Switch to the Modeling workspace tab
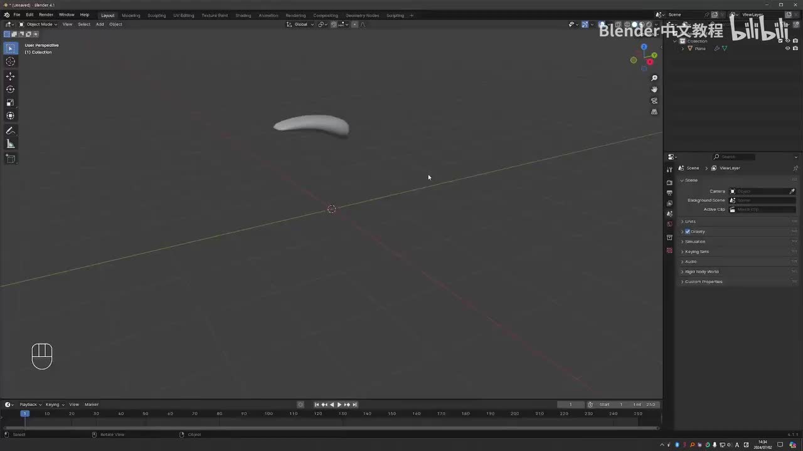 (x=131, y=16)
